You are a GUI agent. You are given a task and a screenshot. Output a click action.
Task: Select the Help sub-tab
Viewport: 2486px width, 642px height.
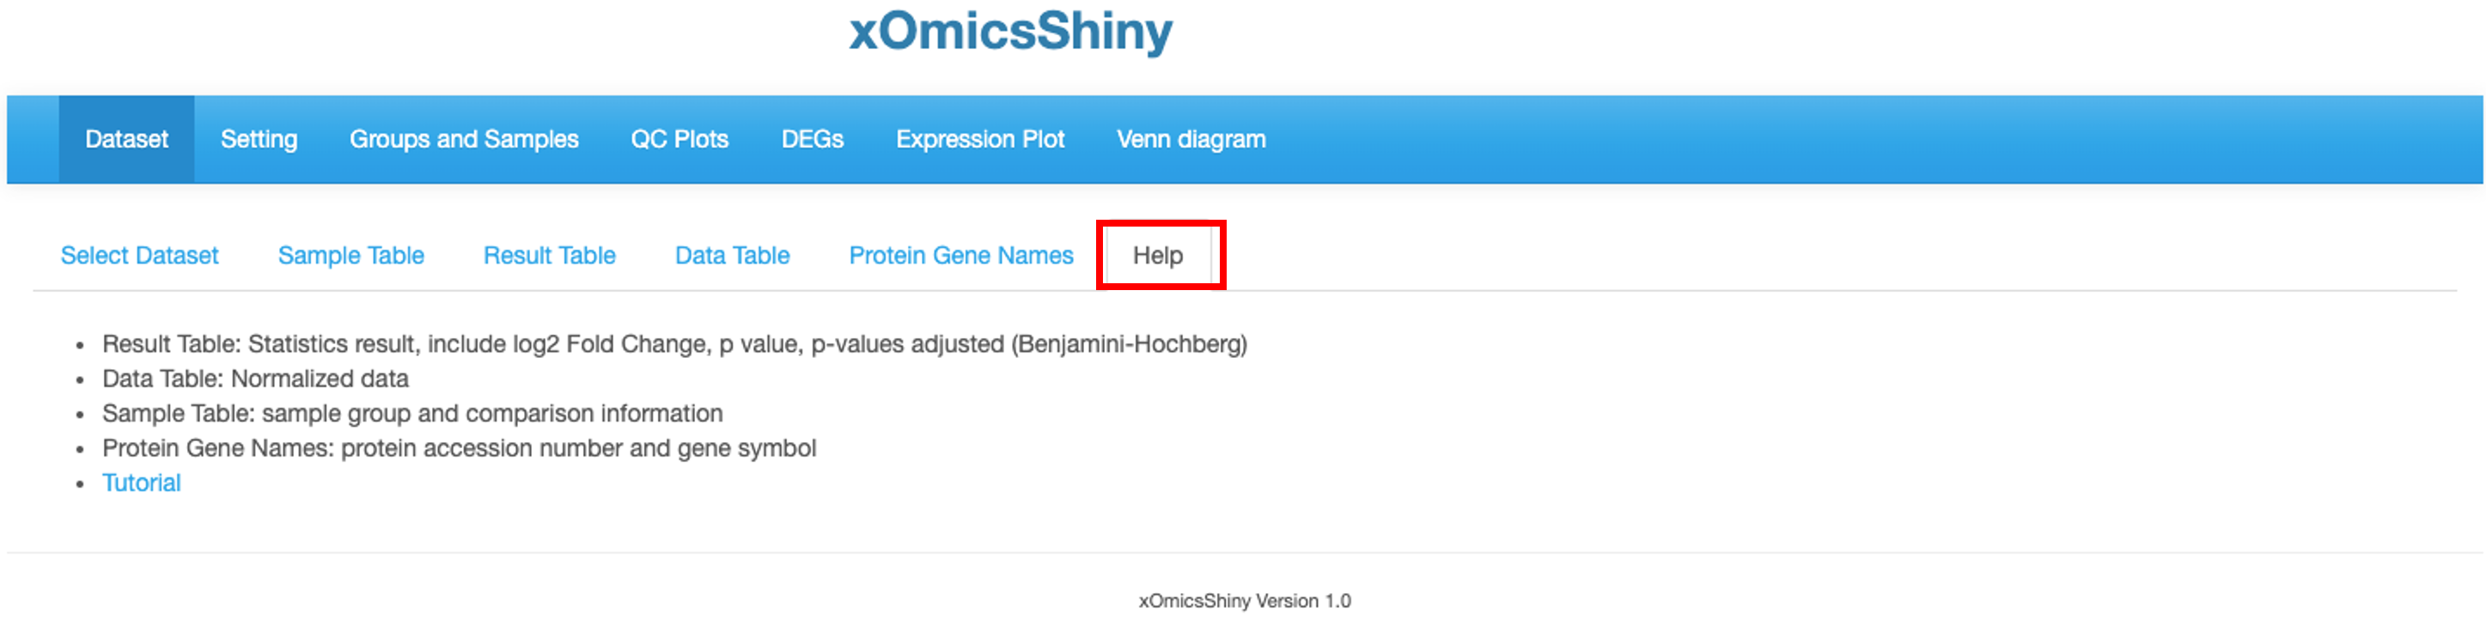point(1158,256)
